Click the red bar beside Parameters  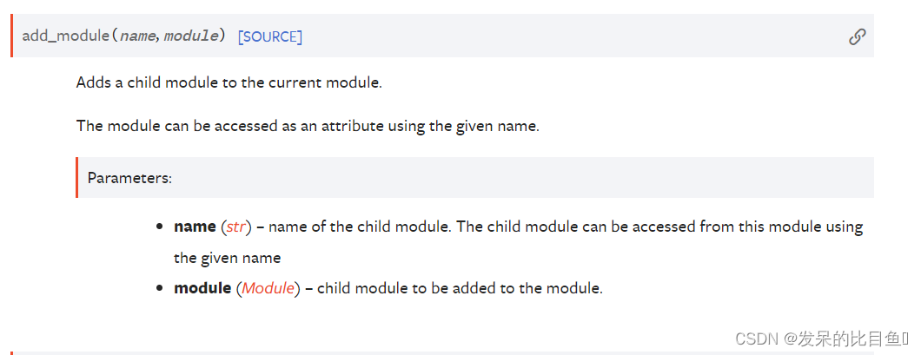pos(77,177)
